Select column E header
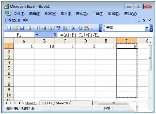Viewport: 156px width, 114px height. click(106, 41)
